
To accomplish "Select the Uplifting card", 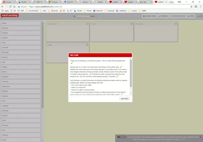I will [21, 135].
